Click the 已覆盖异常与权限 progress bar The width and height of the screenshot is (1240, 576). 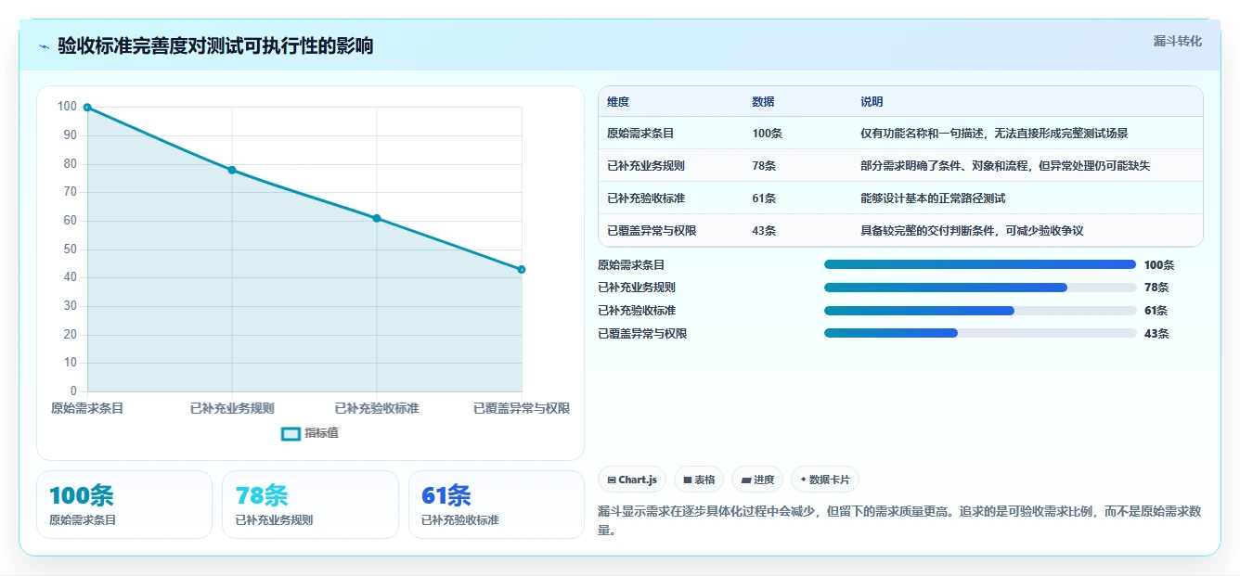pos(980,334)
